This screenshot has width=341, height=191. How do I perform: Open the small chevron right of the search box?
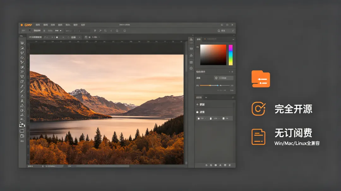pyautogui.click(x=233, y=31)
